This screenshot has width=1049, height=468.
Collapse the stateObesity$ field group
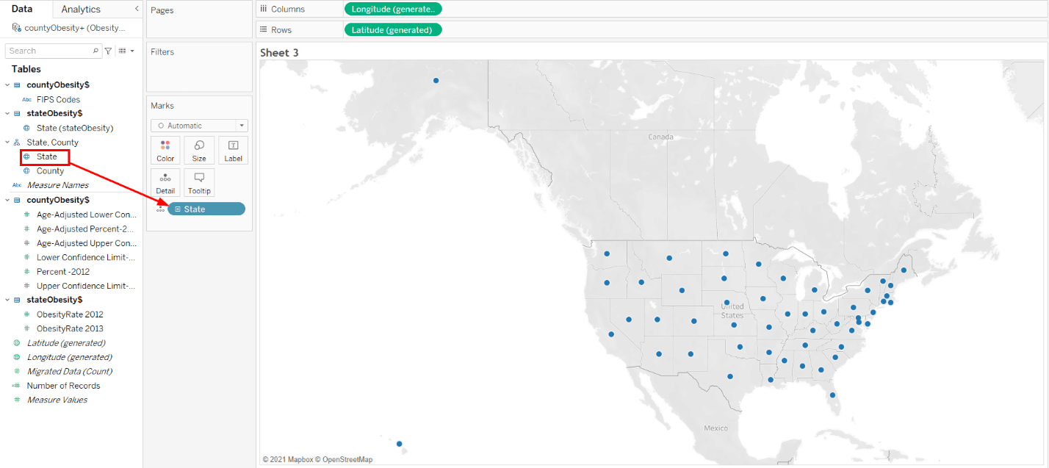(6, 299)
